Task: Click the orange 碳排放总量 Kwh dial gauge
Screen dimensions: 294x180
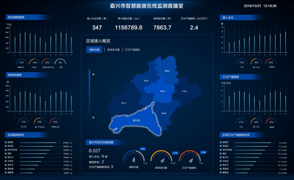Action: click(161, 156)
